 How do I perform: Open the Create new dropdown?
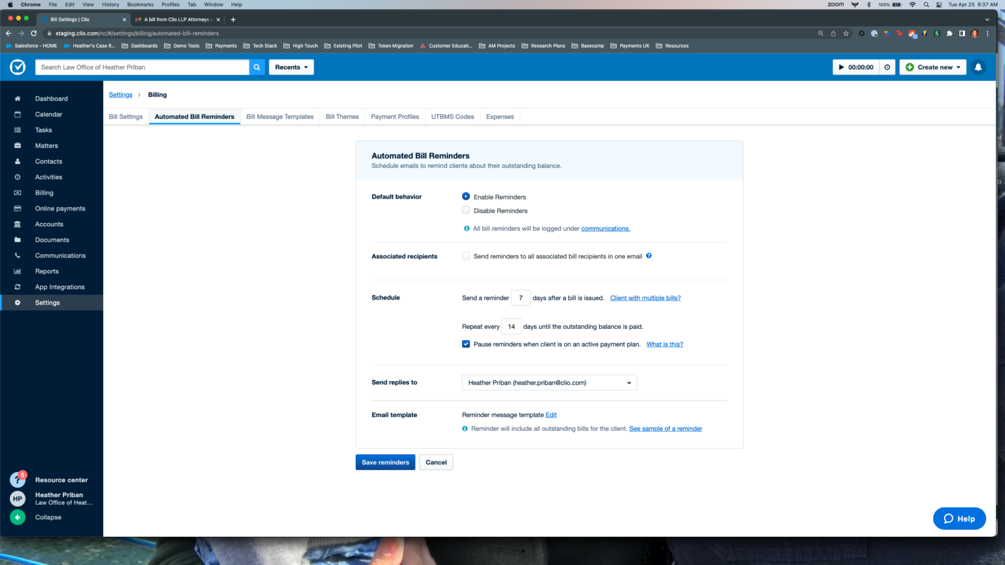click(x=932, y=67)
